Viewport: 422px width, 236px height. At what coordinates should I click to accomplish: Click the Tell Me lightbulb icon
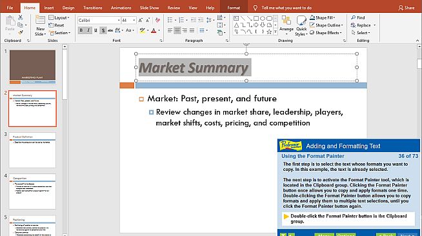(256, 8)
